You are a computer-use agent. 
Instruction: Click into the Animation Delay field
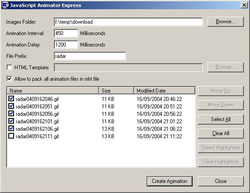pos(66,45)
